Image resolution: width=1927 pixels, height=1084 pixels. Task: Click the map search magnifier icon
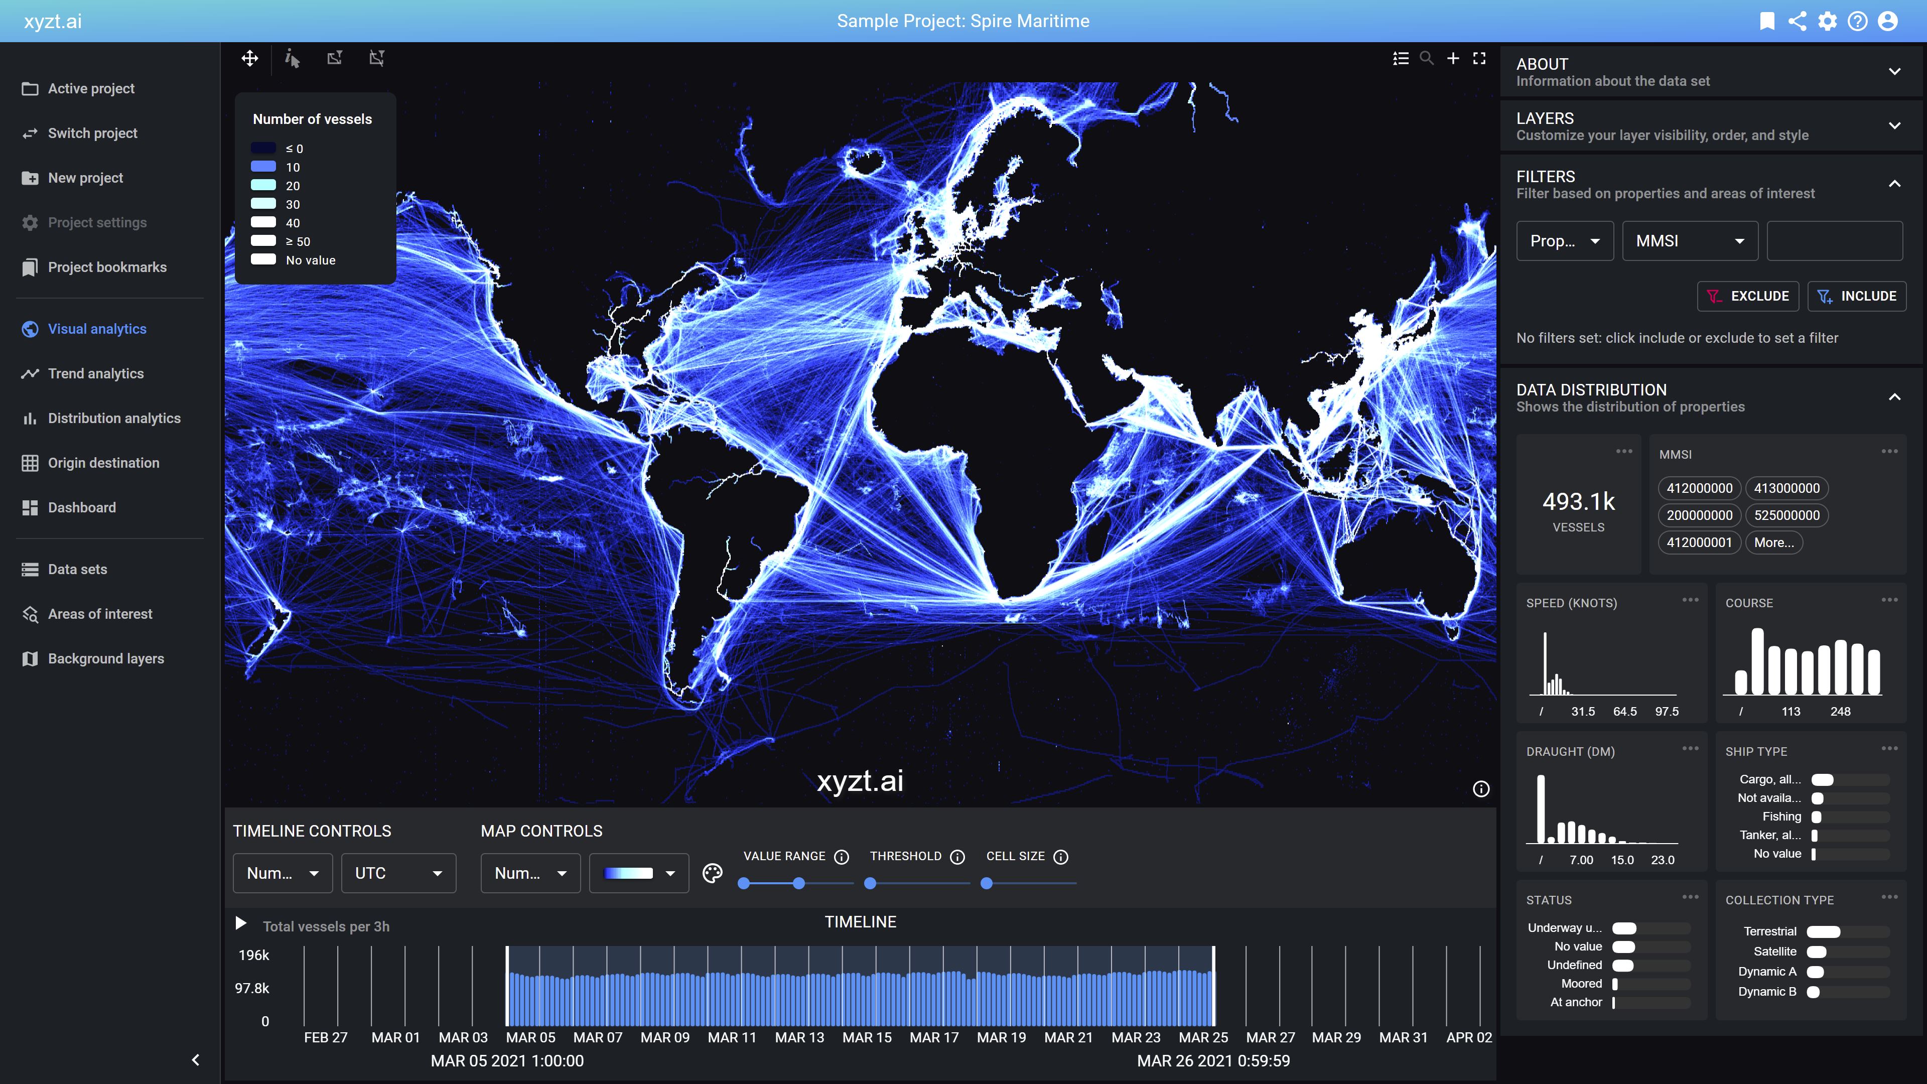tap(1427, 58)
